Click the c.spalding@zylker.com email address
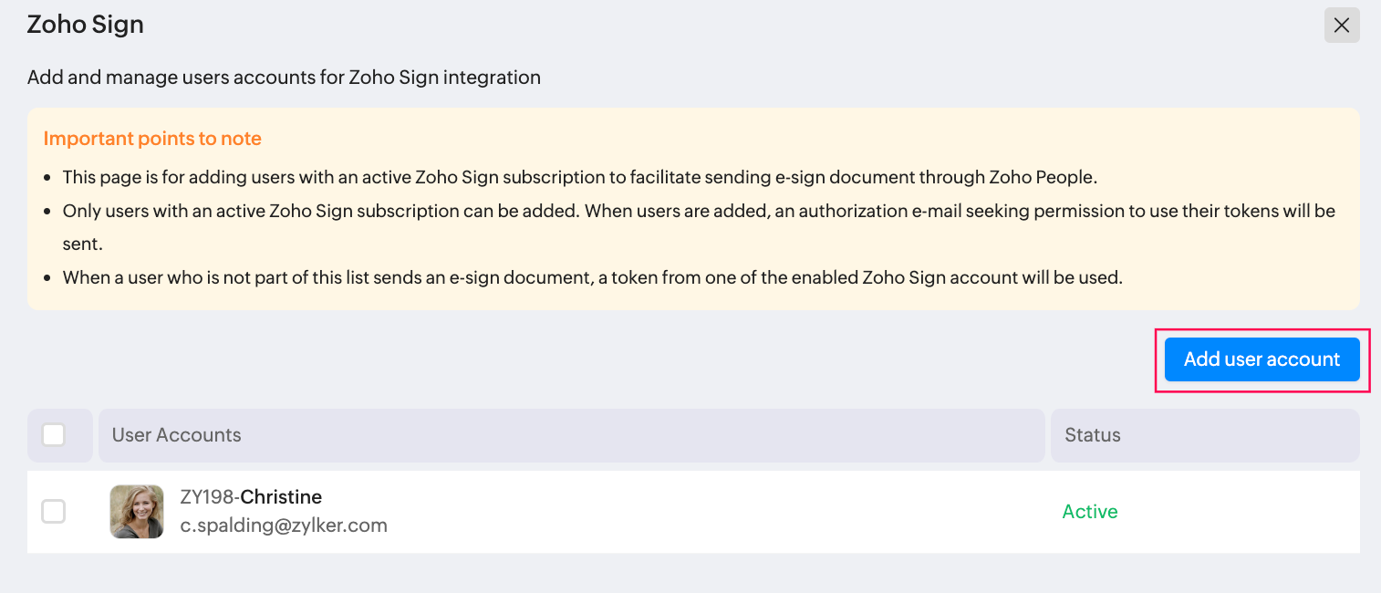Viewport: 1381px width, 593px height. point(284,525)
